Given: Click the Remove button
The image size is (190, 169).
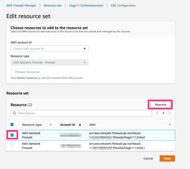Looking at the screenshot, I should point(161,105).
